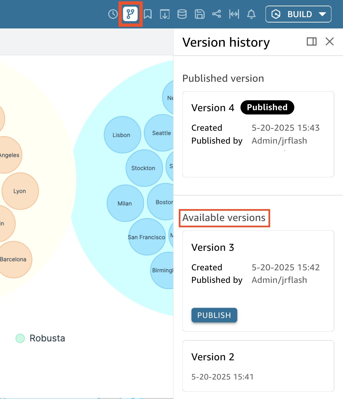The height and width of the screenshot is (399, 343).
Task: Open the notifications bell icon
Action: pos(251,14)
